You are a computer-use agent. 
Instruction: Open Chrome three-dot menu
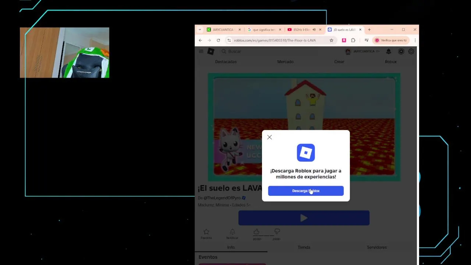pyautogui.click(x=415, y=40)
